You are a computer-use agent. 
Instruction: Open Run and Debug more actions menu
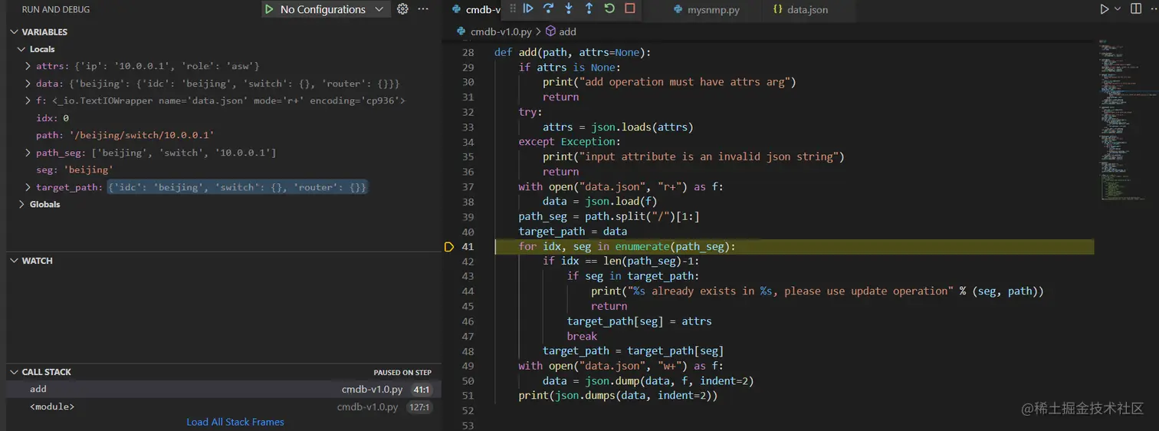(x=423, y=9)
